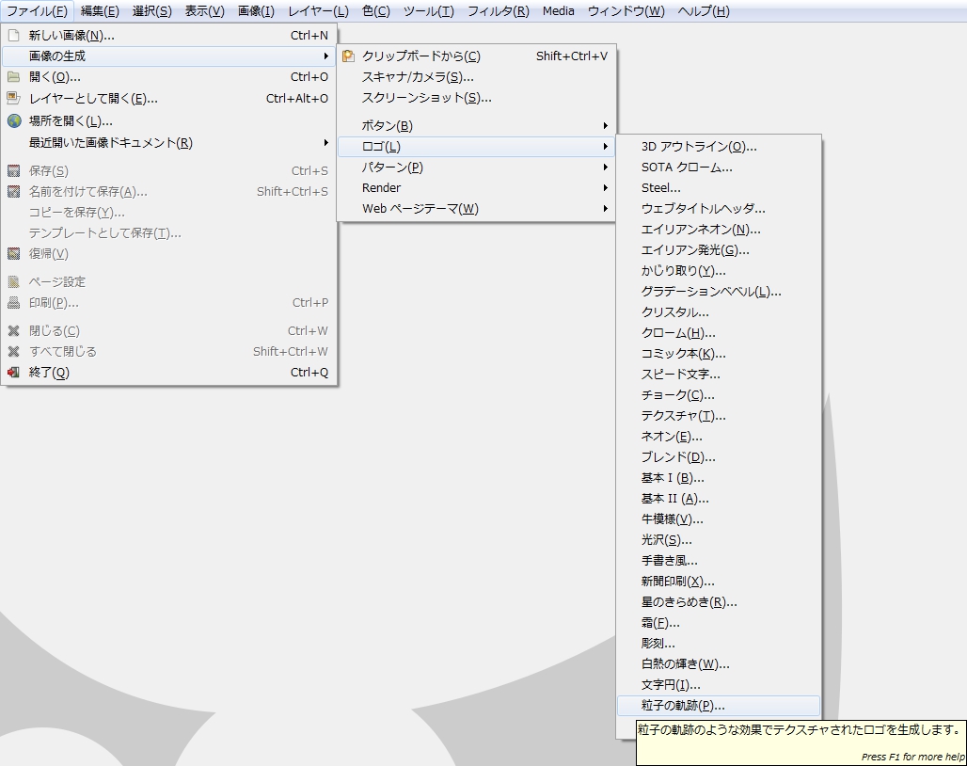Choose レイヤーとして開く(E)... entry
Screen dimensions: 967x766
pos(169,98)
